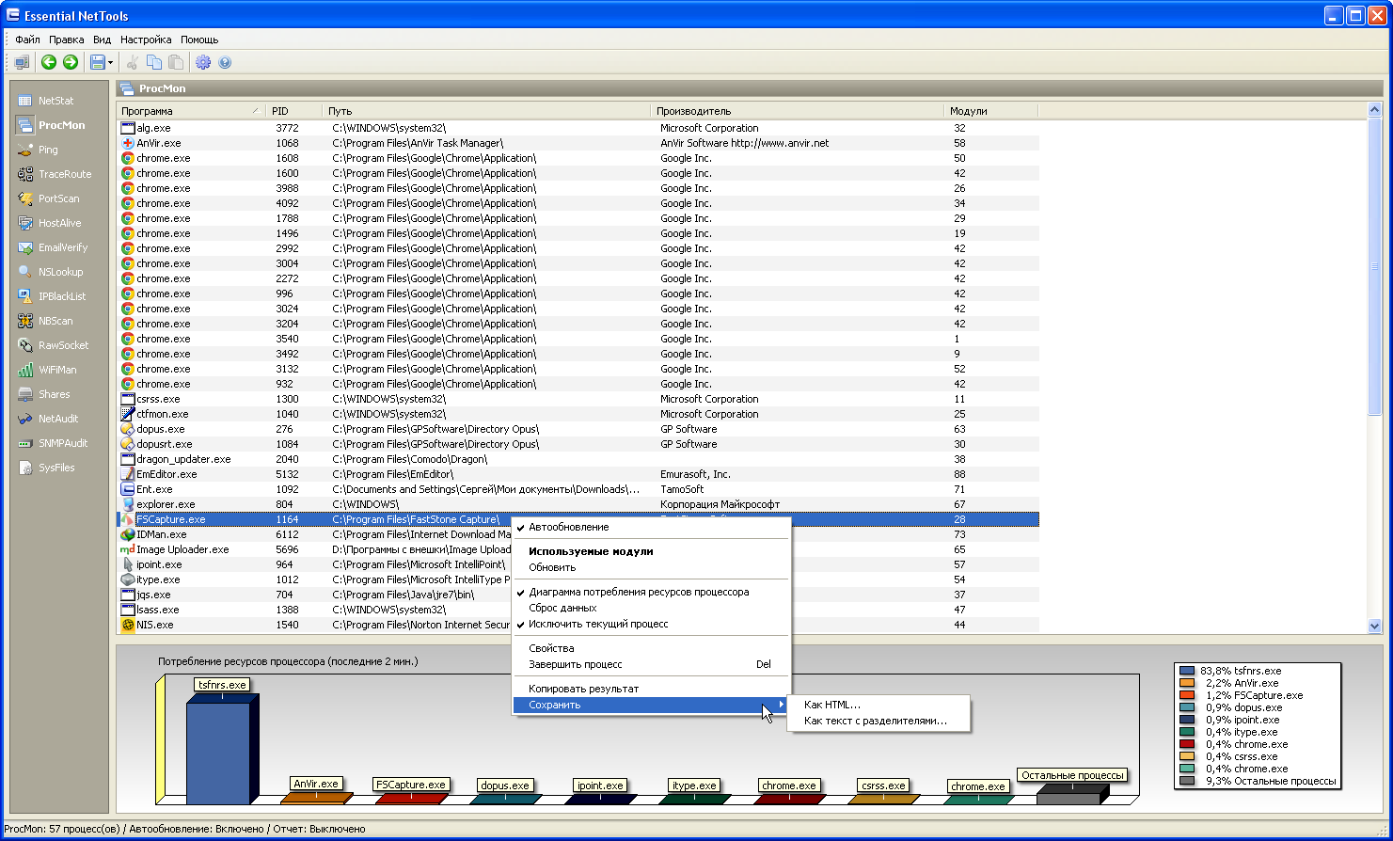Sort by the Модули column header
The image size is (1393, 841).
[x=991, y=111]
